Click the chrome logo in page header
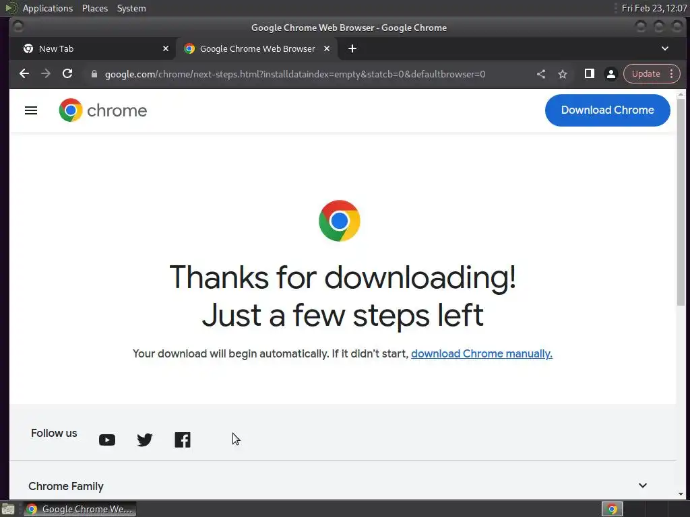 [x=103, y=110]
